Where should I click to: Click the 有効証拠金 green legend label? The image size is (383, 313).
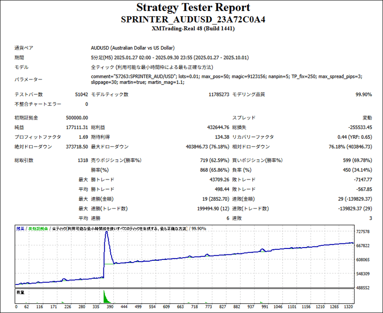click(x=37, y=228)
